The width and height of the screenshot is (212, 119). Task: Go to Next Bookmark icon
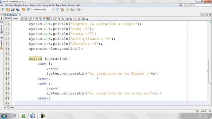pyautogui.click(x=59, y=19)
